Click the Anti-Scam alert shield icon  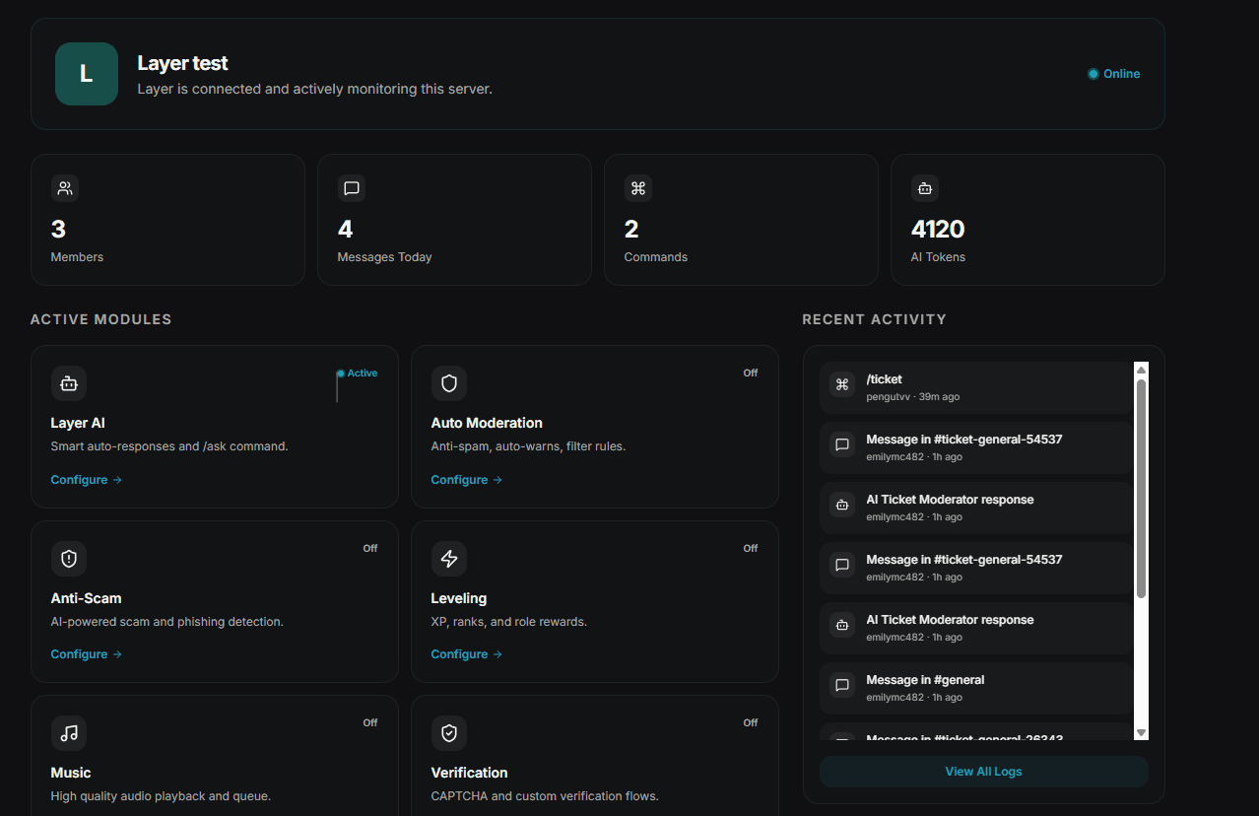[x=69, y=559]
